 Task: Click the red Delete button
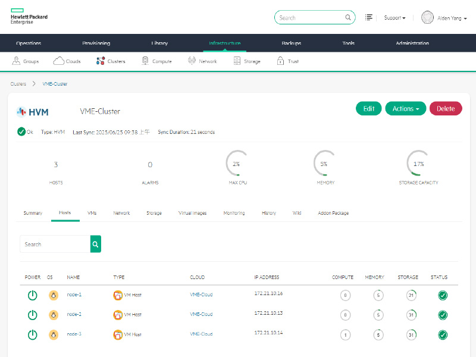(446, 109)
